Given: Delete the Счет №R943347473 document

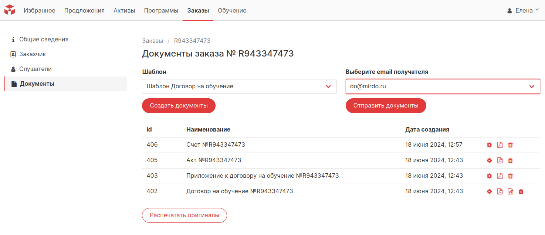Looking at the screenshot, I should click(x=510, y=145).
